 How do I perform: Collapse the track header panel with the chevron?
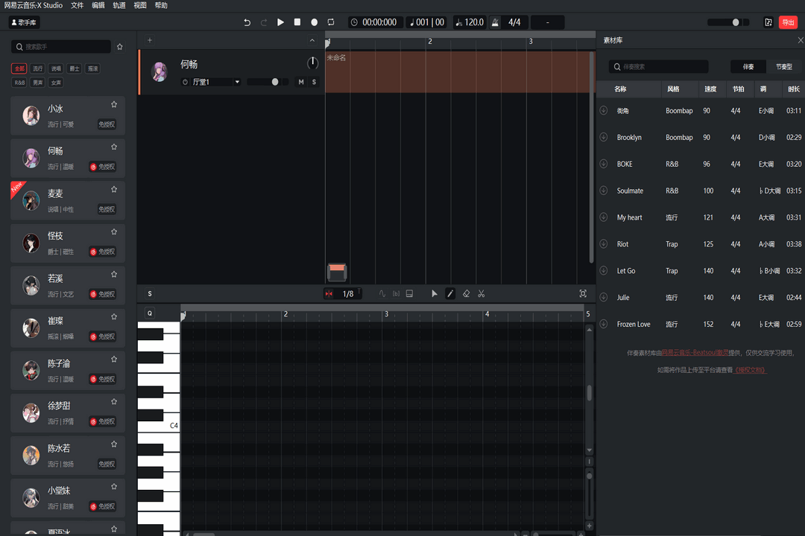pos(312,39)
